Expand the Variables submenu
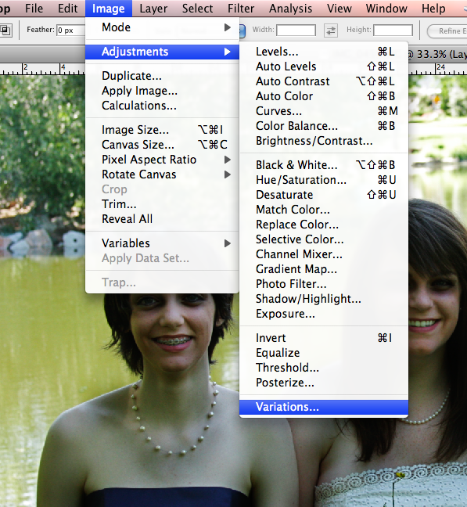467x507 pixels. (162, 243)
